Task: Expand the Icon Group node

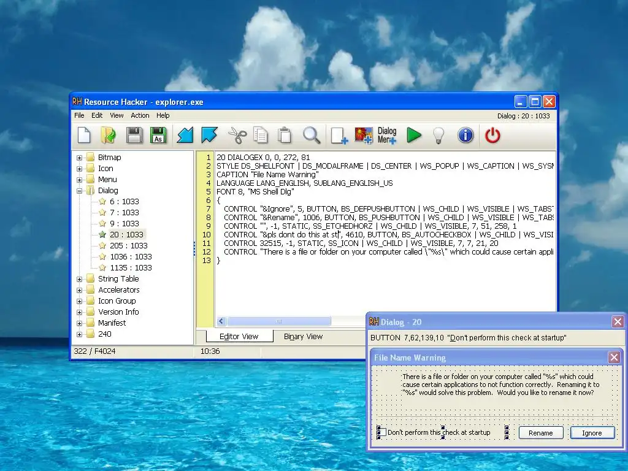Action: pos(79,301)
